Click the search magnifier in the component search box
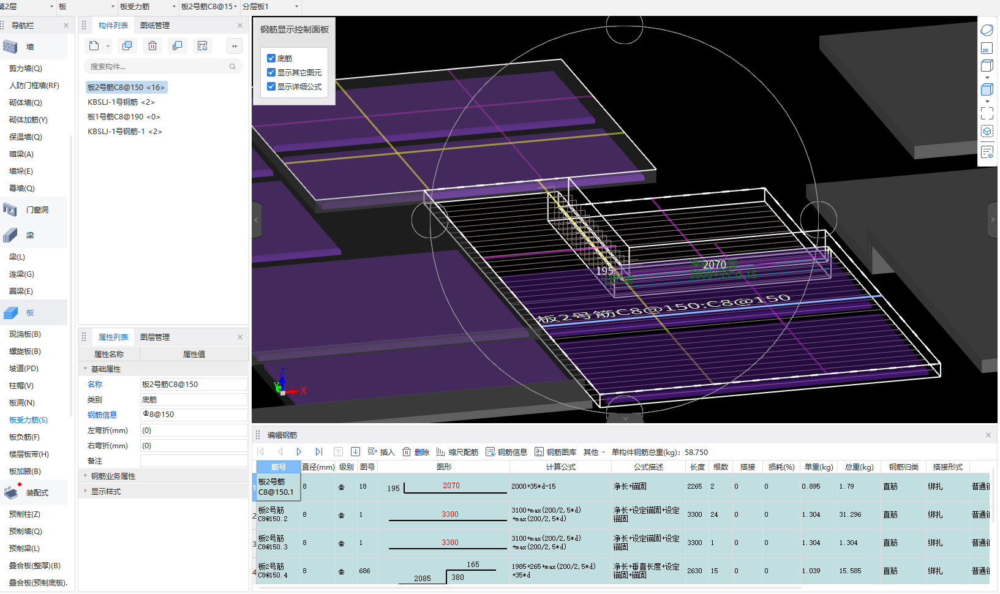Screen dimensions: 1000x594 (x=233, y=67)
